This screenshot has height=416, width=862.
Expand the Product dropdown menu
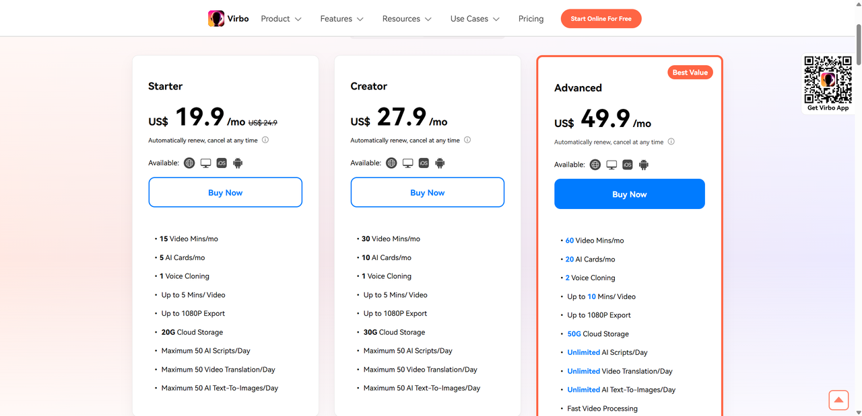pyautogui.click(x=281, y=19)
